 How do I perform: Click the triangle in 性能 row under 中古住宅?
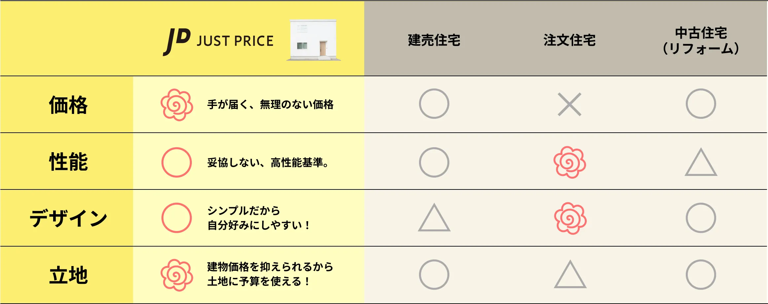click(701, 162)
